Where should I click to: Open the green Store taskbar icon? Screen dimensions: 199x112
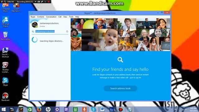30,109
